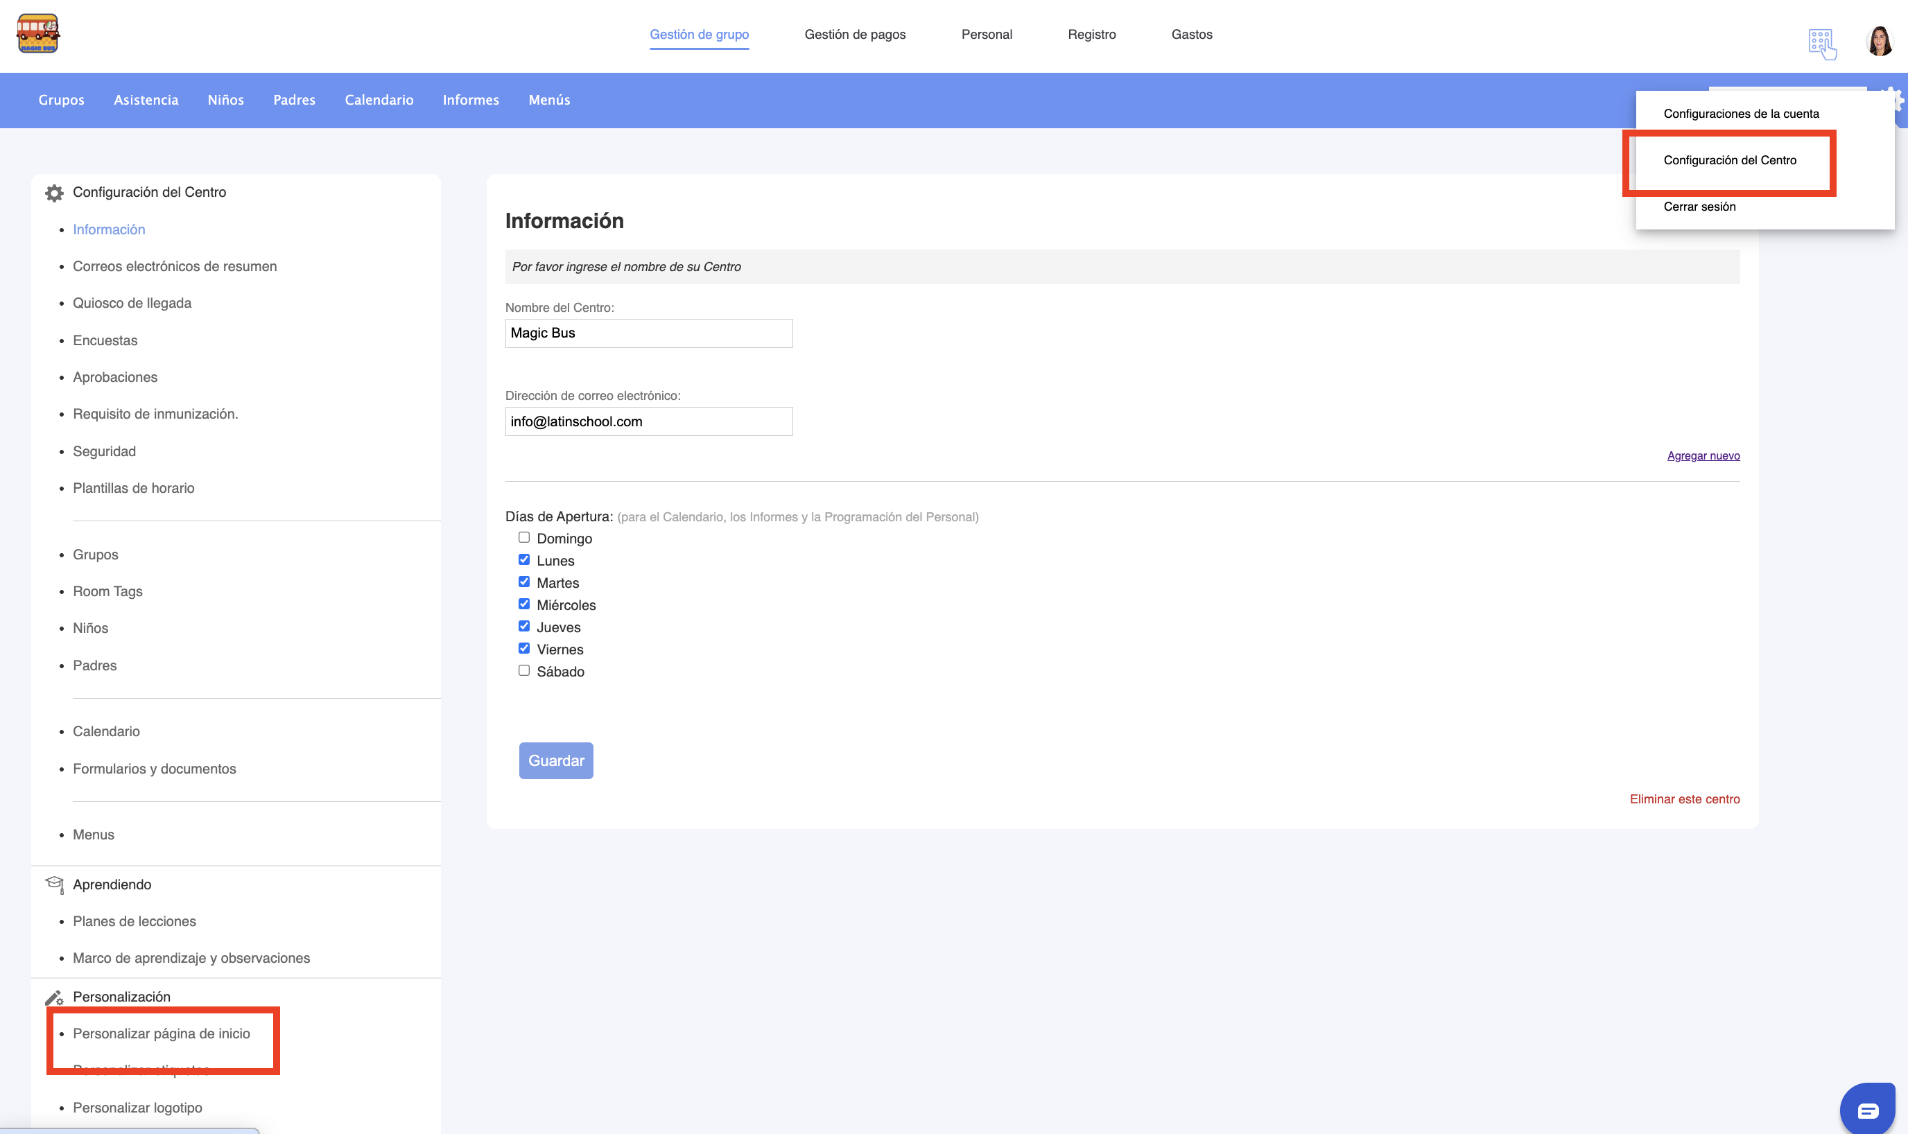Viewport: 1908px width, 1134px height.
Task: Click the Nombre del Centro field
Action: click(649, 333)
